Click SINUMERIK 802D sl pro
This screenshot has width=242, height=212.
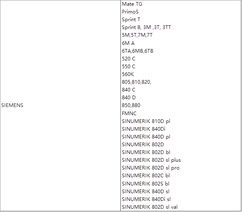151,168
